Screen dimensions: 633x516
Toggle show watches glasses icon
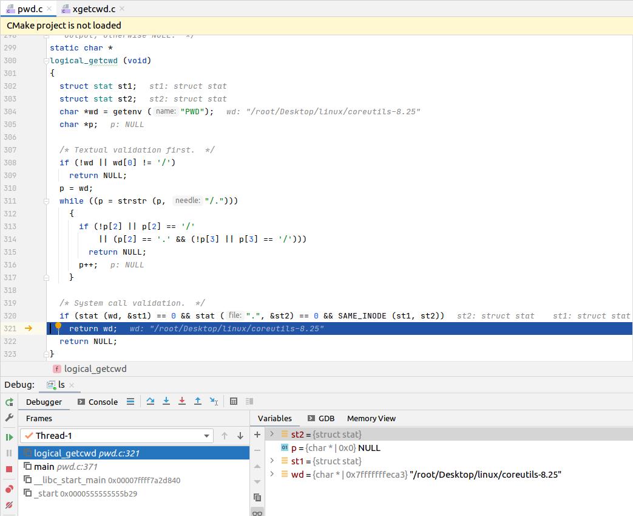point(257,512)
